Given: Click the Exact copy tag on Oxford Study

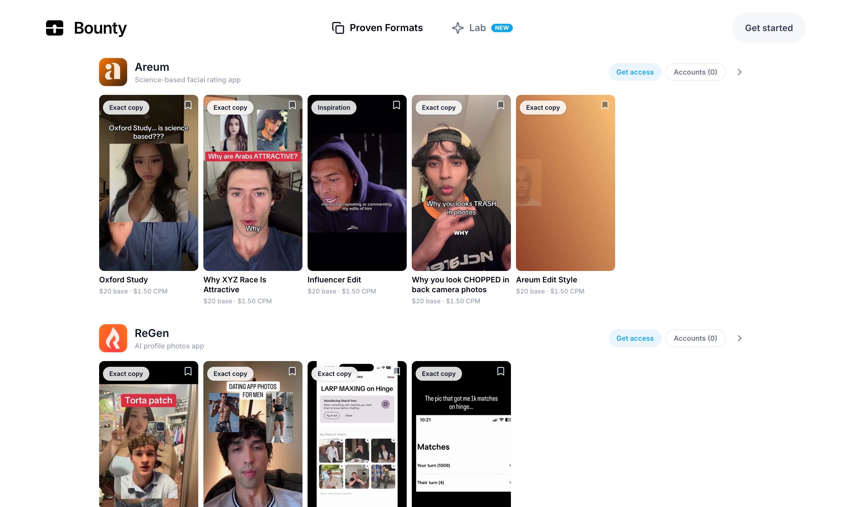Looking at the screenshot, I should 126,108.
